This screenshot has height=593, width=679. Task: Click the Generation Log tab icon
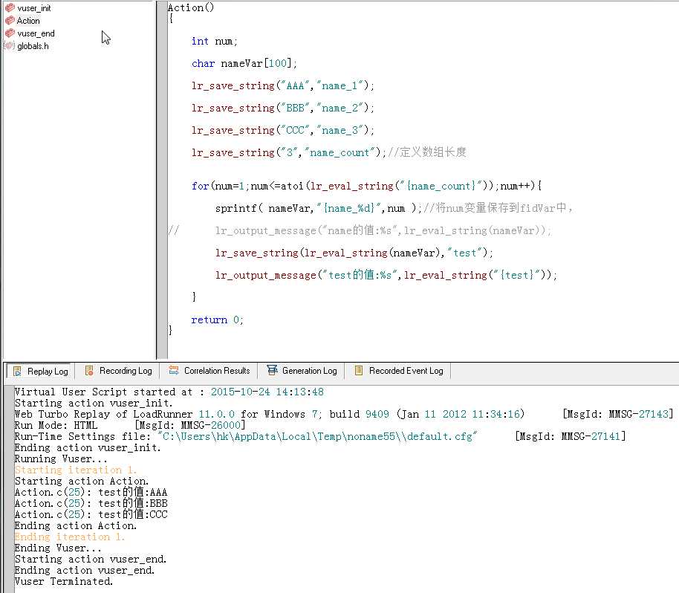tap(272, 370)
